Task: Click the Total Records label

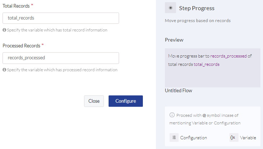Action: click(x=16, y=6)
